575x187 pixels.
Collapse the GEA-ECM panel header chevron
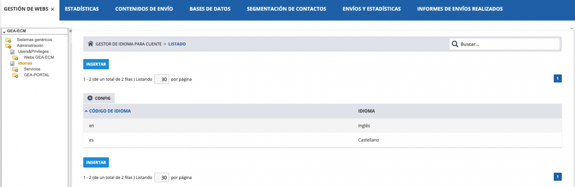pos(4,31)
